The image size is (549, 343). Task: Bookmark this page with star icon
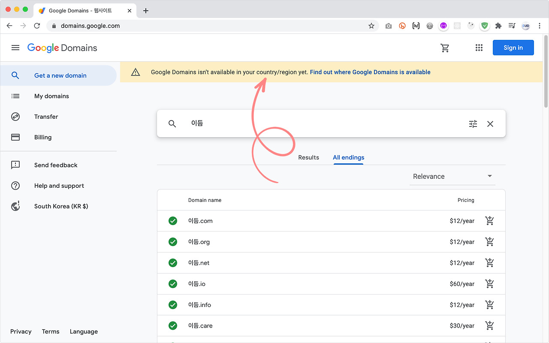371,26
